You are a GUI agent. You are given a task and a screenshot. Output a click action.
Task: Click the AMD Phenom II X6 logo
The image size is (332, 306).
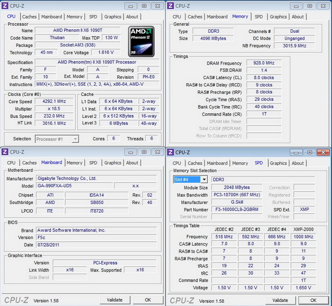coord(141,41)
